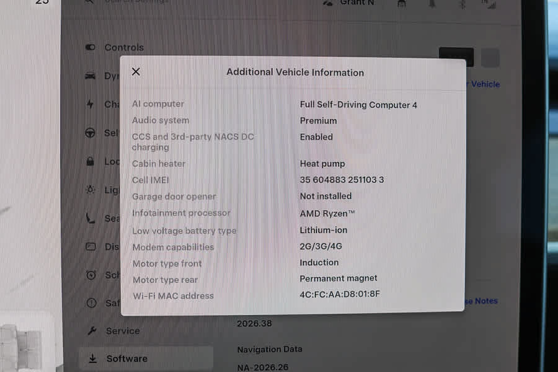The width and height of the screenshot is (558, 372).
Task: Select the 'Cabin heater' label
Action: tap(159, 164)
